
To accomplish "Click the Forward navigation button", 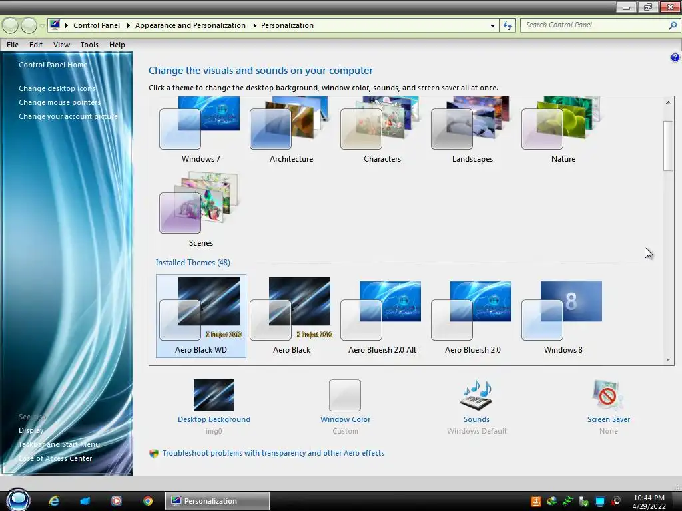I will coord(29,26).
